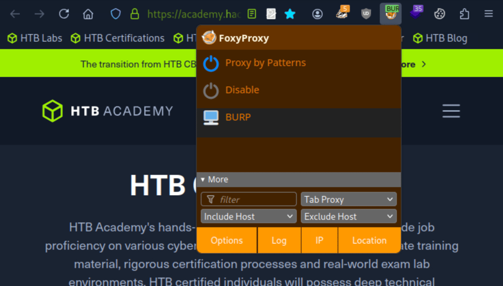Open the extensions puzzle-piece menu
503x286 pixels.
tap(464, 14)
